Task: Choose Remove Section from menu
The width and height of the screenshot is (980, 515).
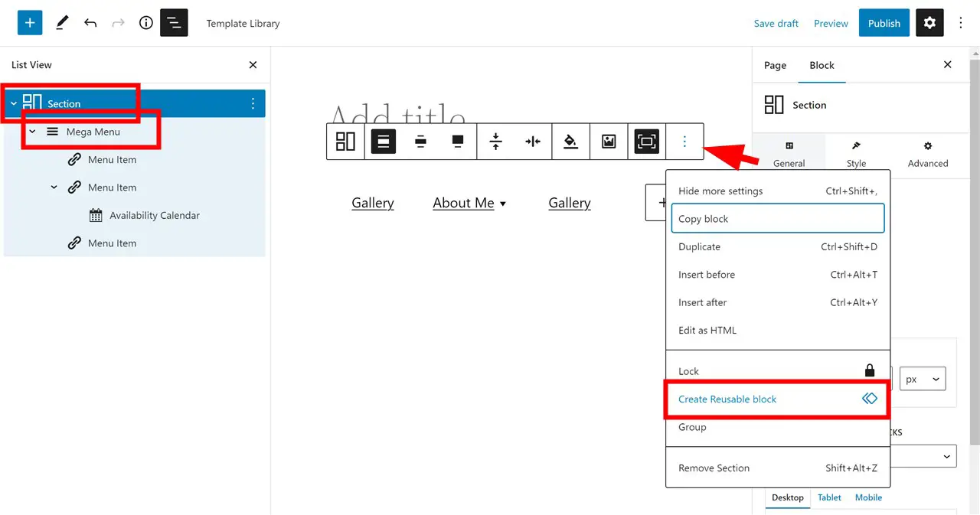Action: point(778,468)
